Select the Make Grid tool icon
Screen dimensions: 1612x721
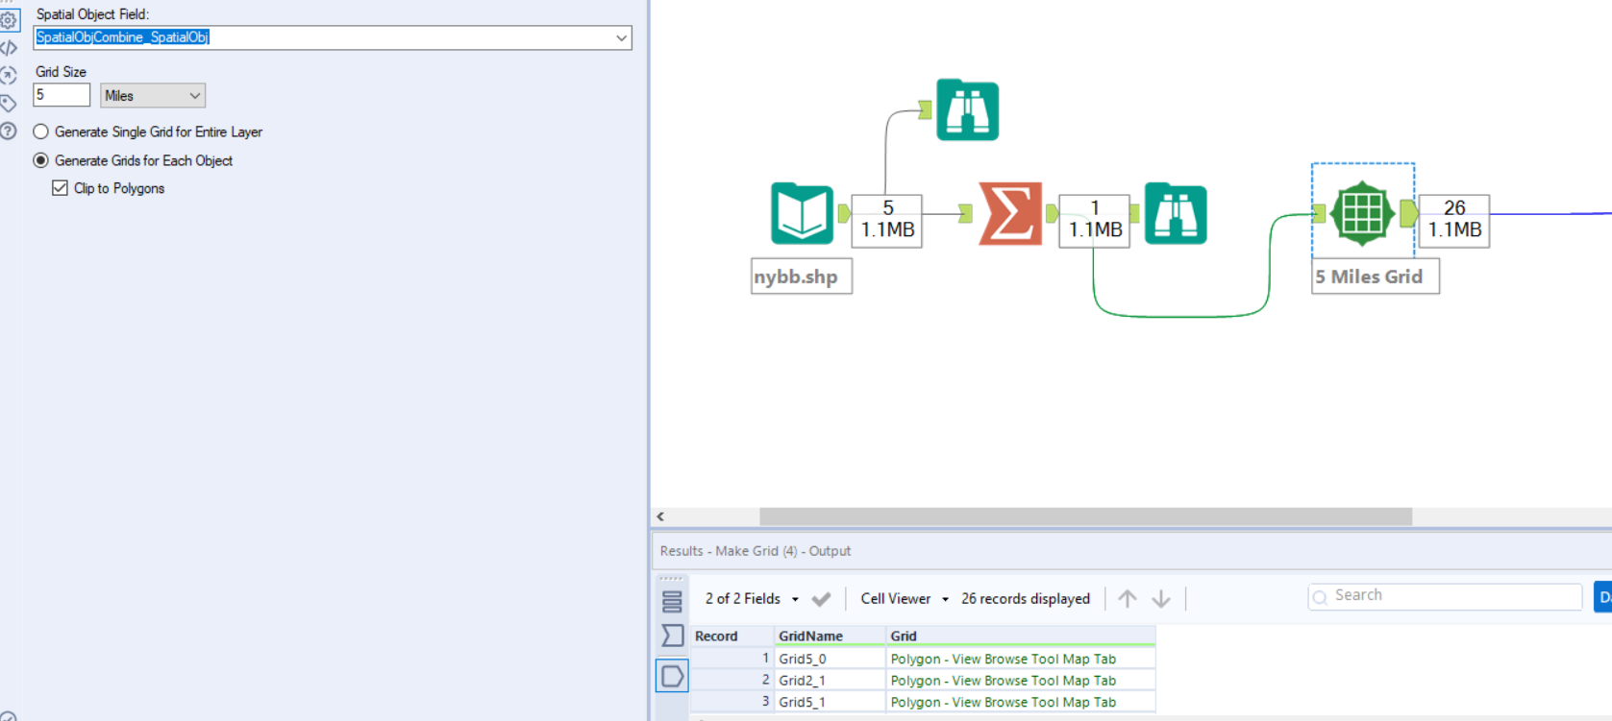[1362, 213]
